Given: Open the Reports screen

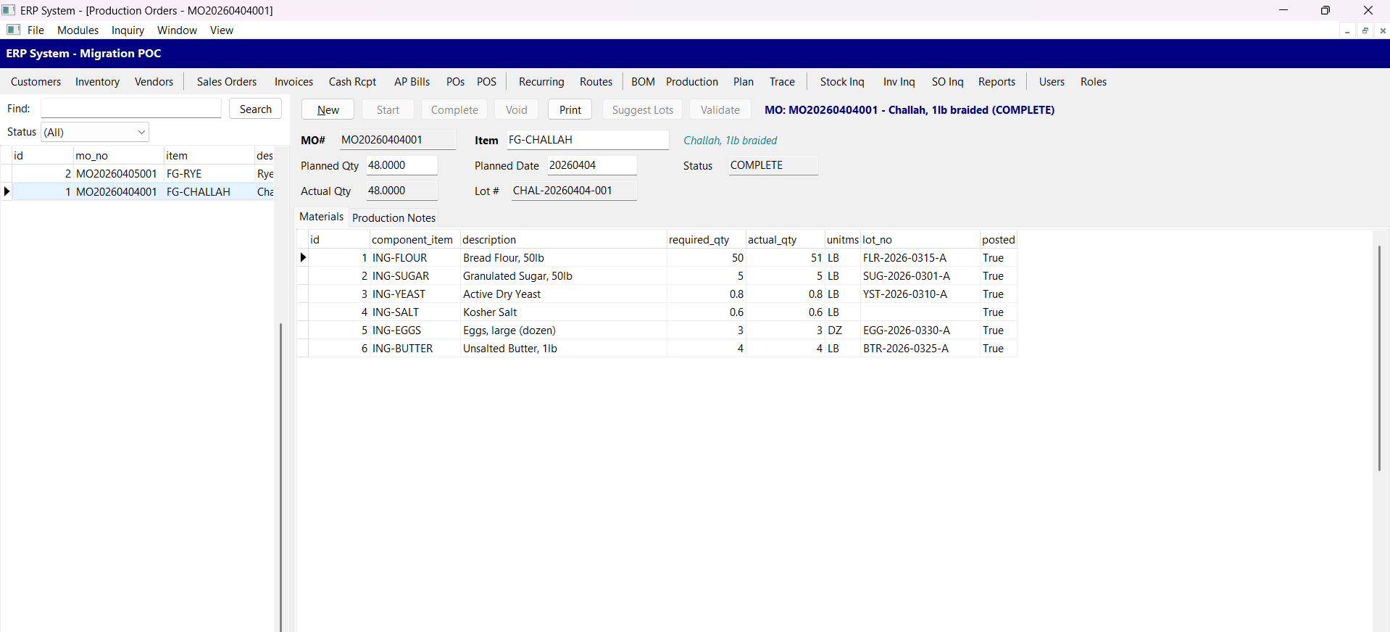Looking at the screenshot, I should [x=996, y=82].
